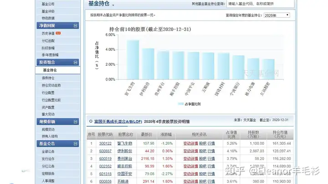Image resolution: width=328 pixels, height=184 pixels.
Task: Open the 伊利股份 stock name link
Action: (125, 151)
